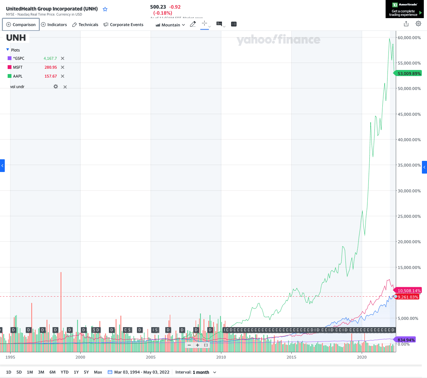The height and width of the screenshot is (378, 427).
Task: Select the 6M range
Action: [x=53, y=372]
